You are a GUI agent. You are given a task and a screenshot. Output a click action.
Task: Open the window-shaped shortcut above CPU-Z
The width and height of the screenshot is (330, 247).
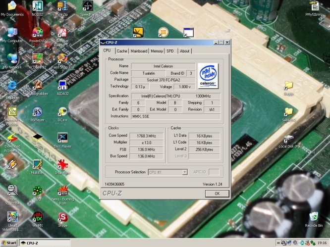click(188, 32)
